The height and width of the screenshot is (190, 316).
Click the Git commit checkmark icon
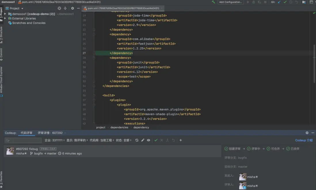(x=285, y=2)
